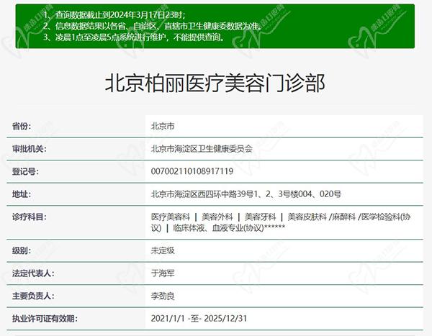Viewport: 432px width, 336px height.
Task: Click notice line 凌晨1点至凌晨5点系统进行维护
Action: tap(134, 37)
